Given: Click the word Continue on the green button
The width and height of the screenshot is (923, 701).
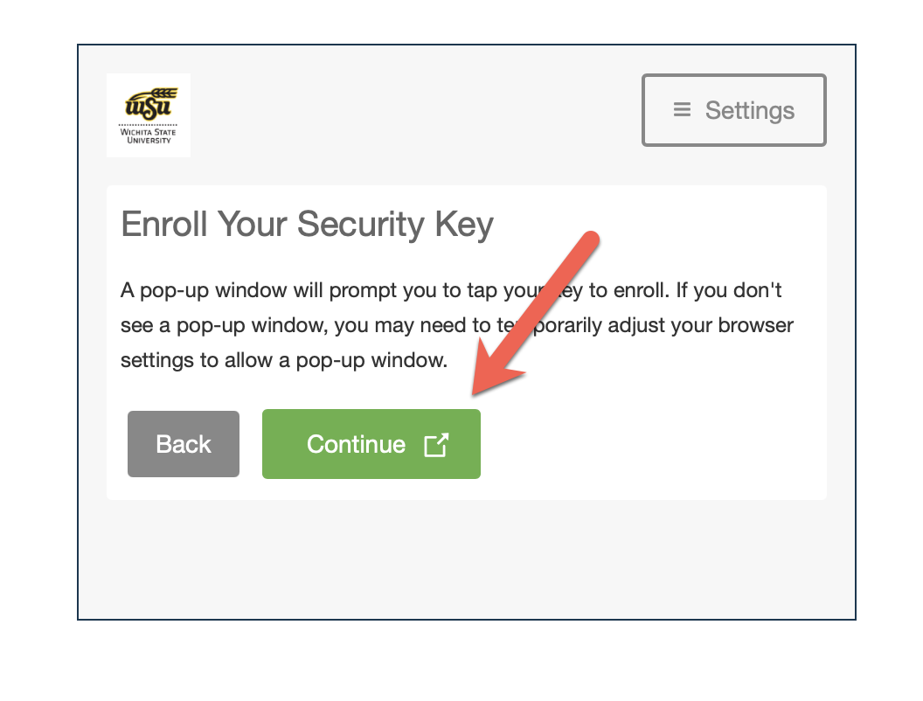Looking at the screenshot, I should click(x=356, y=444).
